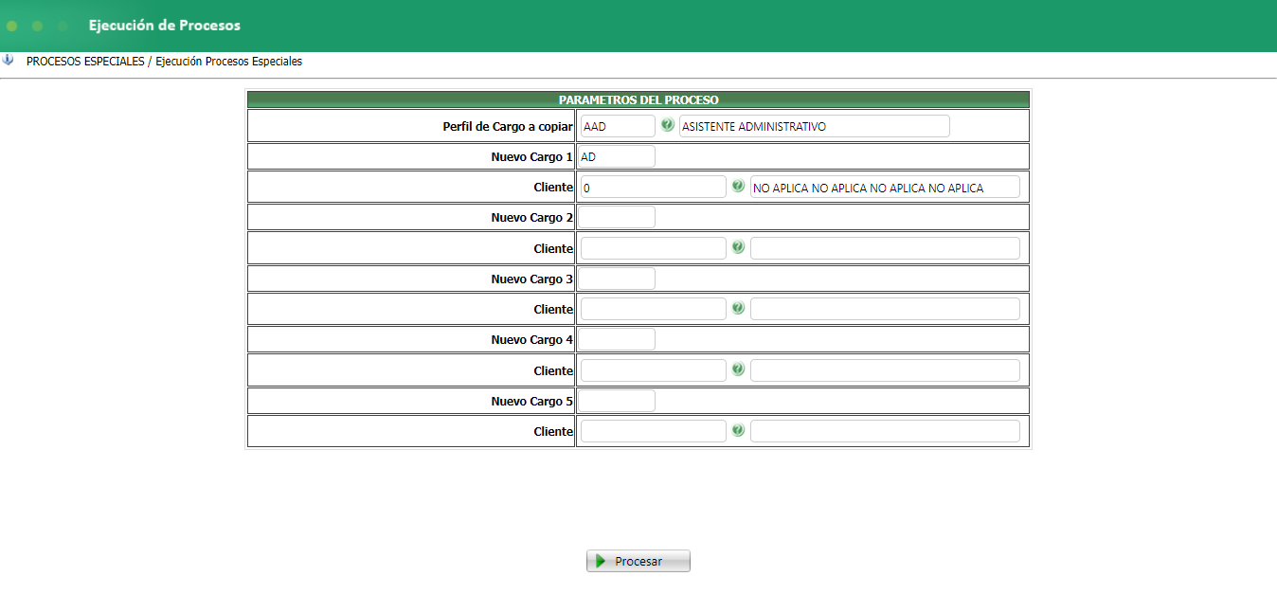Focus the Cliente code field under Nuevo Cargo 4

[653, 370]
